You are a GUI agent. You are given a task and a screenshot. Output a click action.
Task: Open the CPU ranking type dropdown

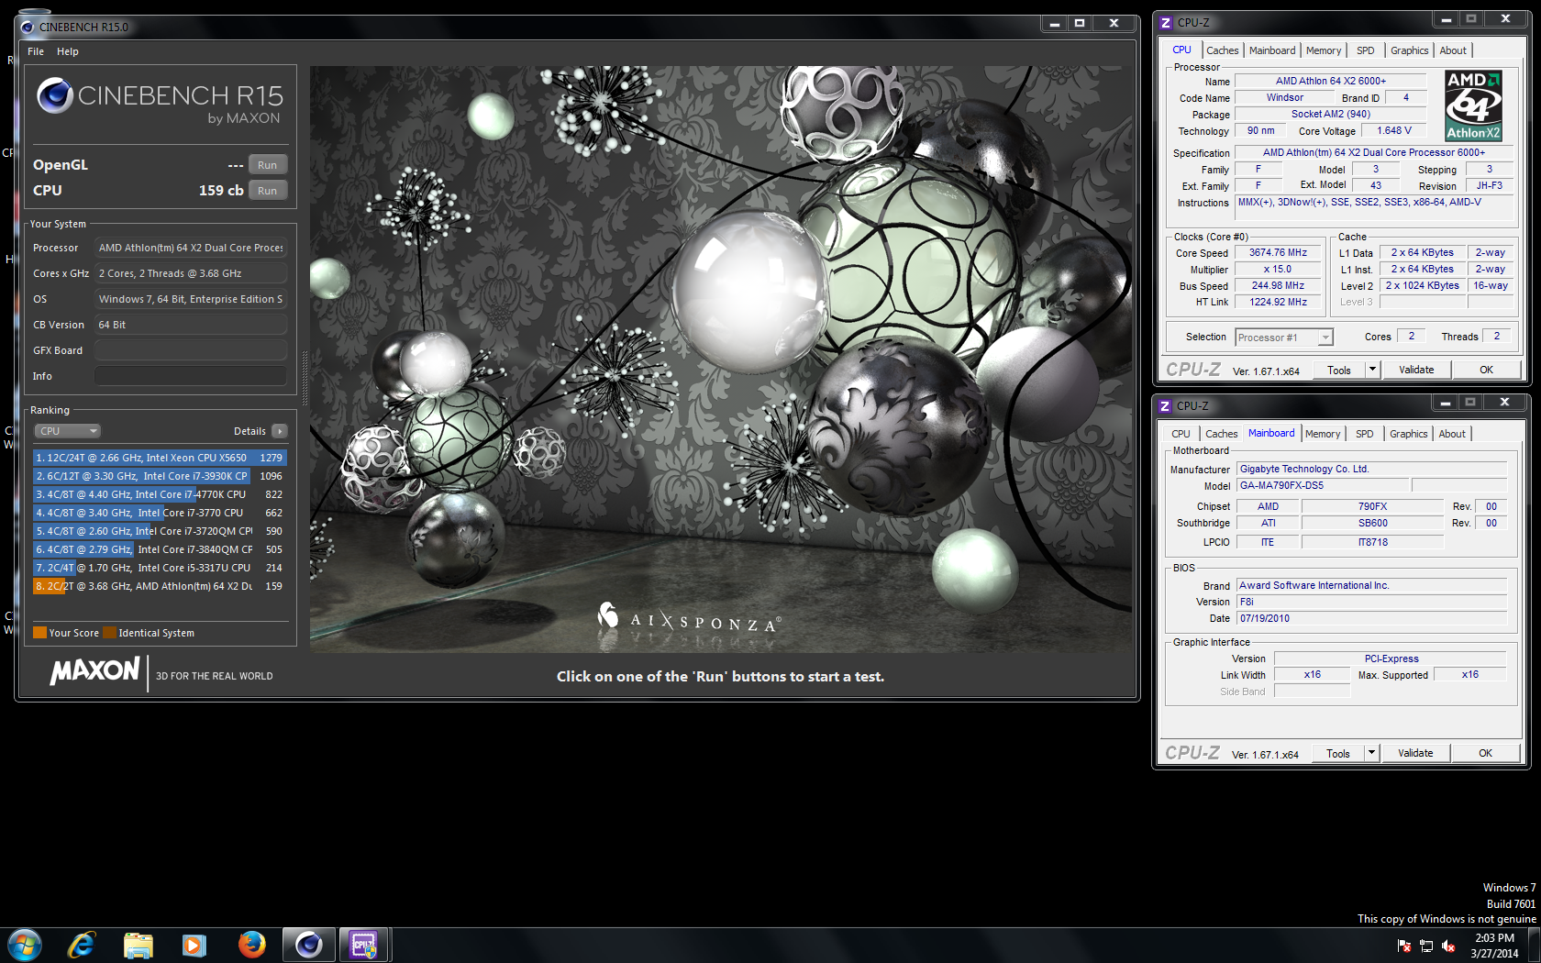[67, 431]
